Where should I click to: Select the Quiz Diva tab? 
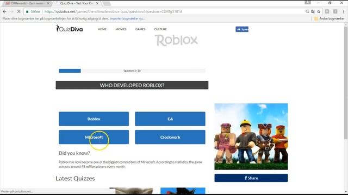[x=77, y=3]
